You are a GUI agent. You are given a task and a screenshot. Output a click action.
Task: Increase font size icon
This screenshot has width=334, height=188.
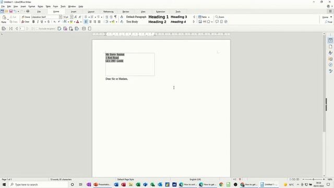click(x=75, y=17)
